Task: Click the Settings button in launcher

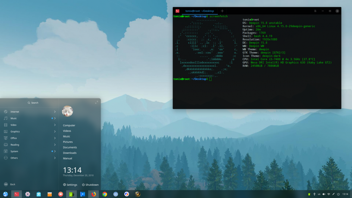Action: 70,185
